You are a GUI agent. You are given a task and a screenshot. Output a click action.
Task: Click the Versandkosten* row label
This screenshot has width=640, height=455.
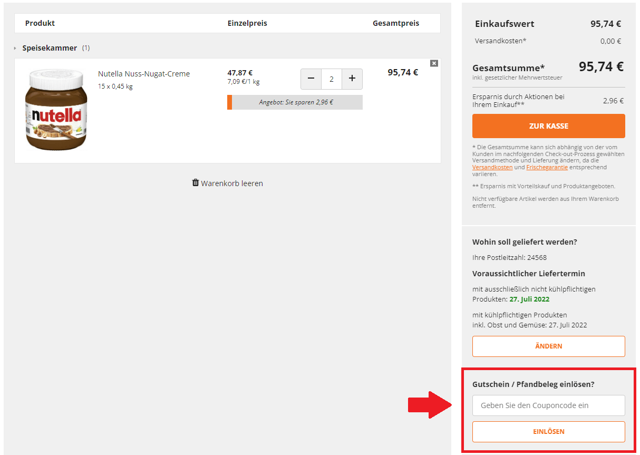tap(501, 41)
